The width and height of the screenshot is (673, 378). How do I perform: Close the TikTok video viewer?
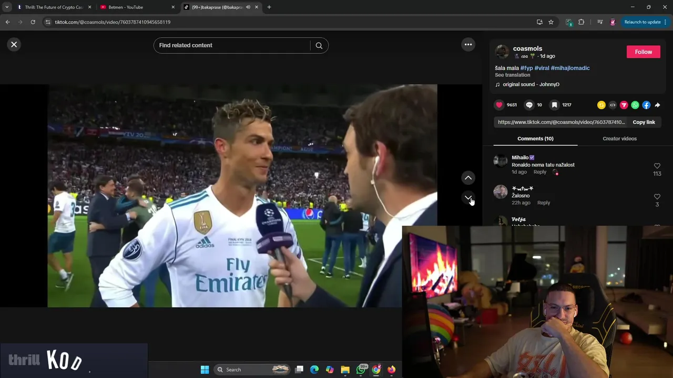14,45
